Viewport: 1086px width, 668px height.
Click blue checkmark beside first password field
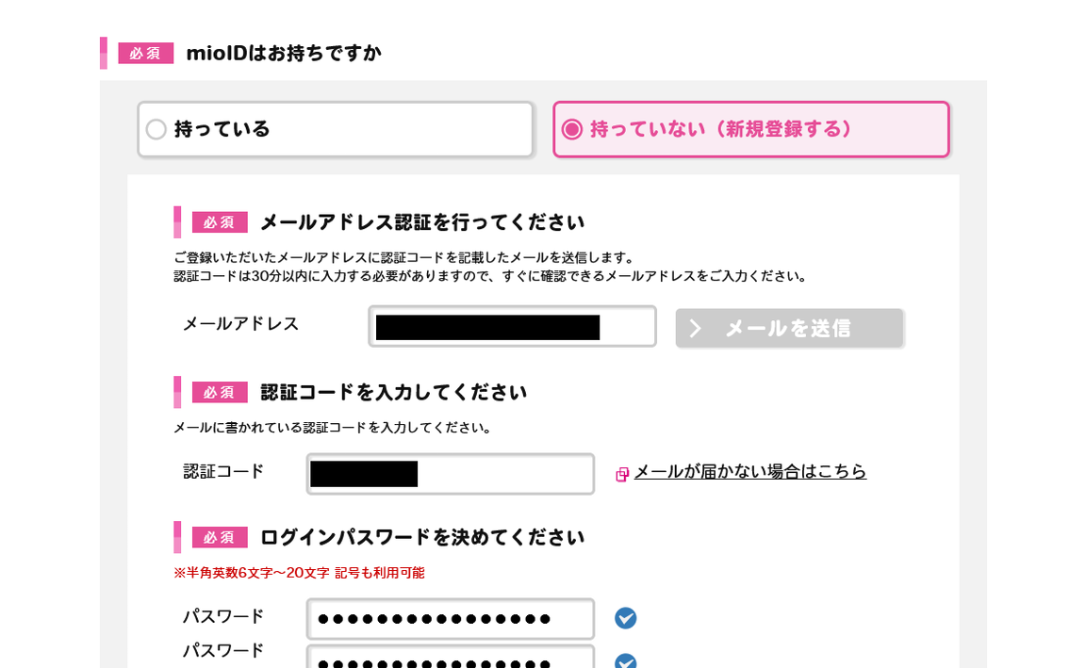point(625,618)
